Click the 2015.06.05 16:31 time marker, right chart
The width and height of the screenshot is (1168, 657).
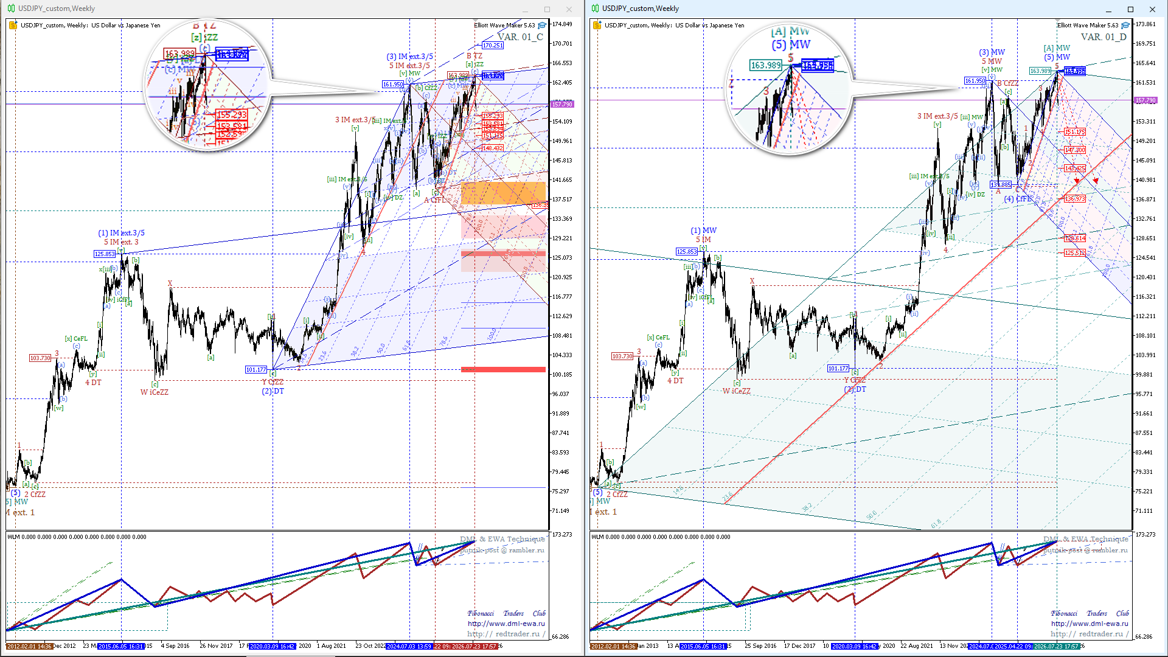tap(703, 646)
